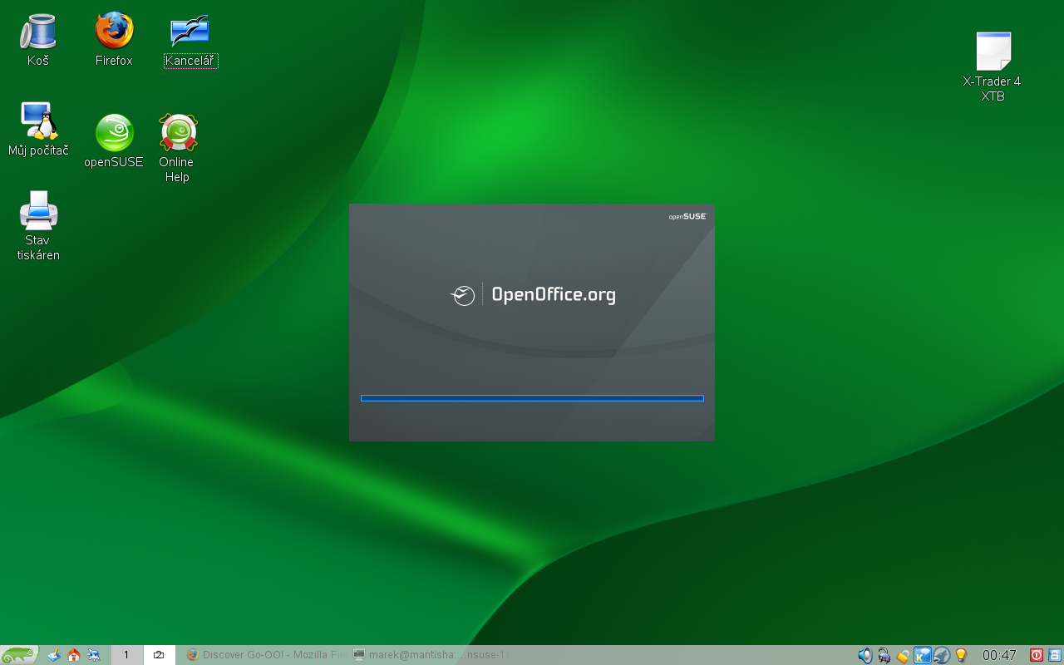Activate Discover Go-OO! Mozilla Firefox taskbar entry
This screenshot has height=665, width=1064.
click(x=265, y=655)
